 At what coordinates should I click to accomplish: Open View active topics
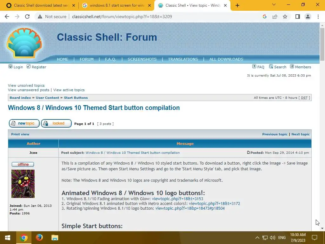click(69, 90)
